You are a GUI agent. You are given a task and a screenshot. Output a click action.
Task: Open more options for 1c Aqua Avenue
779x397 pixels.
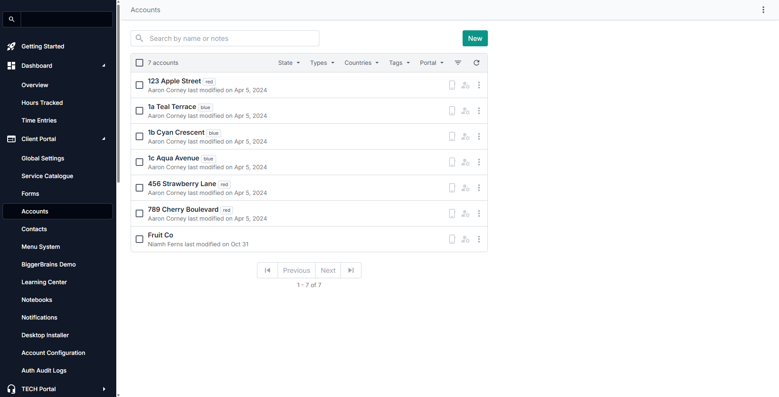(x=479, y=162)
